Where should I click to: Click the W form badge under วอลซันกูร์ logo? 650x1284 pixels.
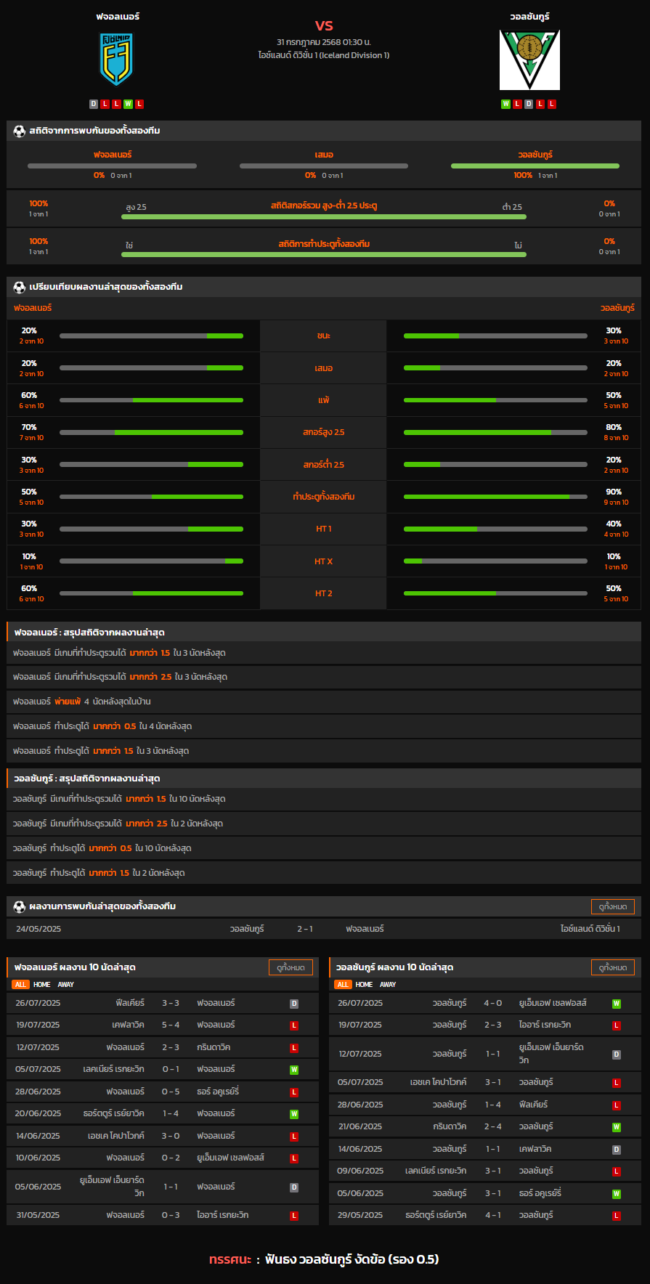pyautogui.click(x=505, y=104)
